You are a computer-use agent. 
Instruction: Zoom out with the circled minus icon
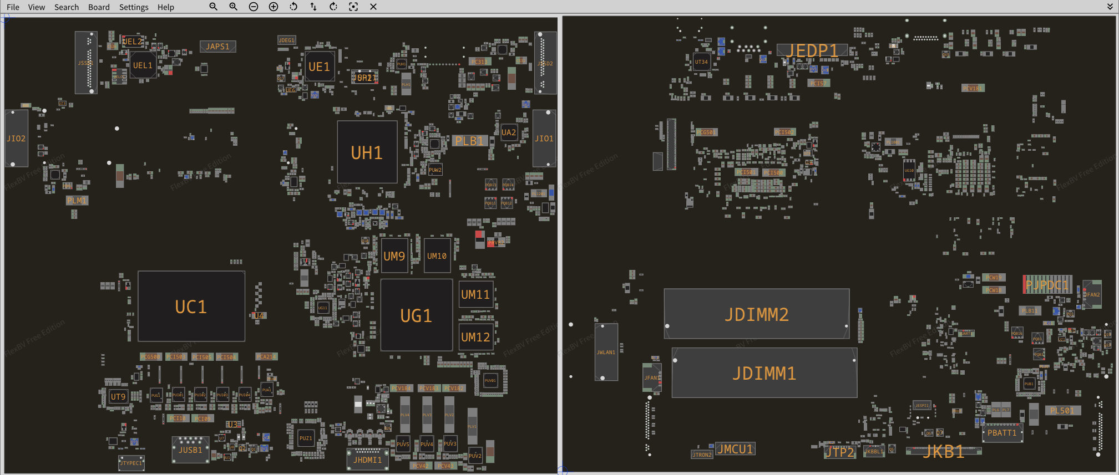click(x=254, y=7)
